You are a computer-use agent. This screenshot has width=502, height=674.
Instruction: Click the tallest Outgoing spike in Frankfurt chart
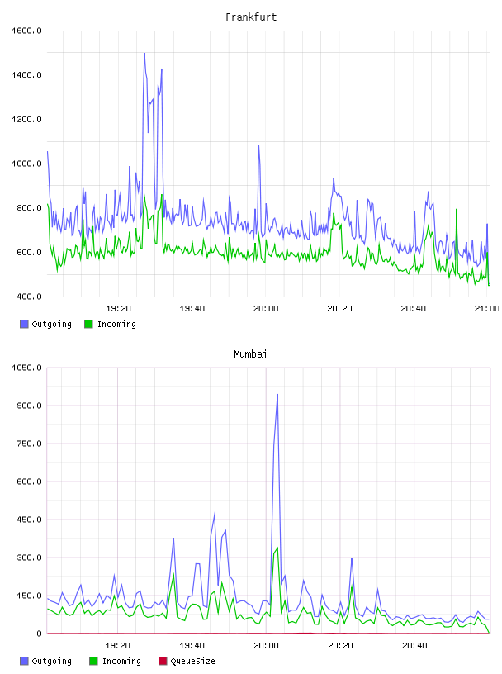click(x=144, y=54)
